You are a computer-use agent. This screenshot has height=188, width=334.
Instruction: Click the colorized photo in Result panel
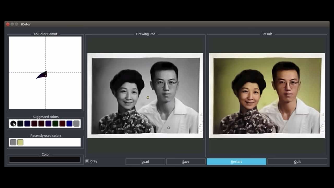click(x=267, y=96)
